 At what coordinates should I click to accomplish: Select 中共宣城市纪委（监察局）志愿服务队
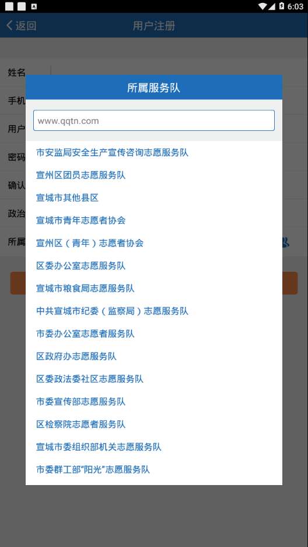(154, 311)
